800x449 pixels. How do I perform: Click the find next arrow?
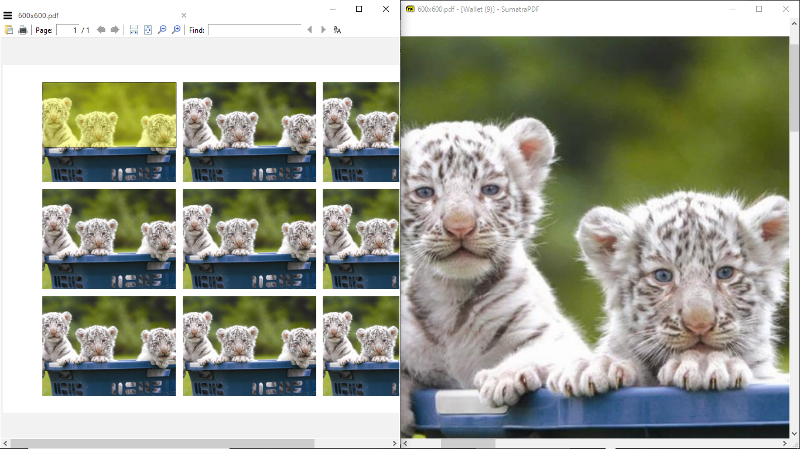tap(323, 29)
